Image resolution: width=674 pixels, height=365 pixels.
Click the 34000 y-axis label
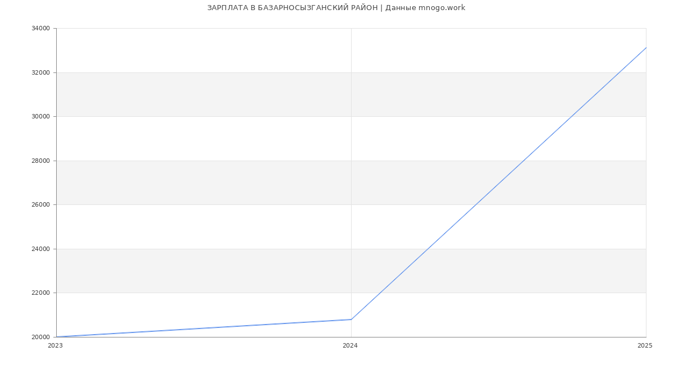pyautogui.click(x=42, y=29)
